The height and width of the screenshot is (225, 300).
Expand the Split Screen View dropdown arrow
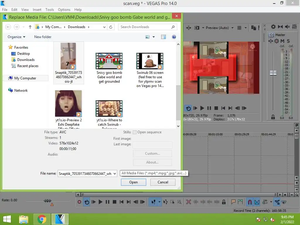click(203, 28)
